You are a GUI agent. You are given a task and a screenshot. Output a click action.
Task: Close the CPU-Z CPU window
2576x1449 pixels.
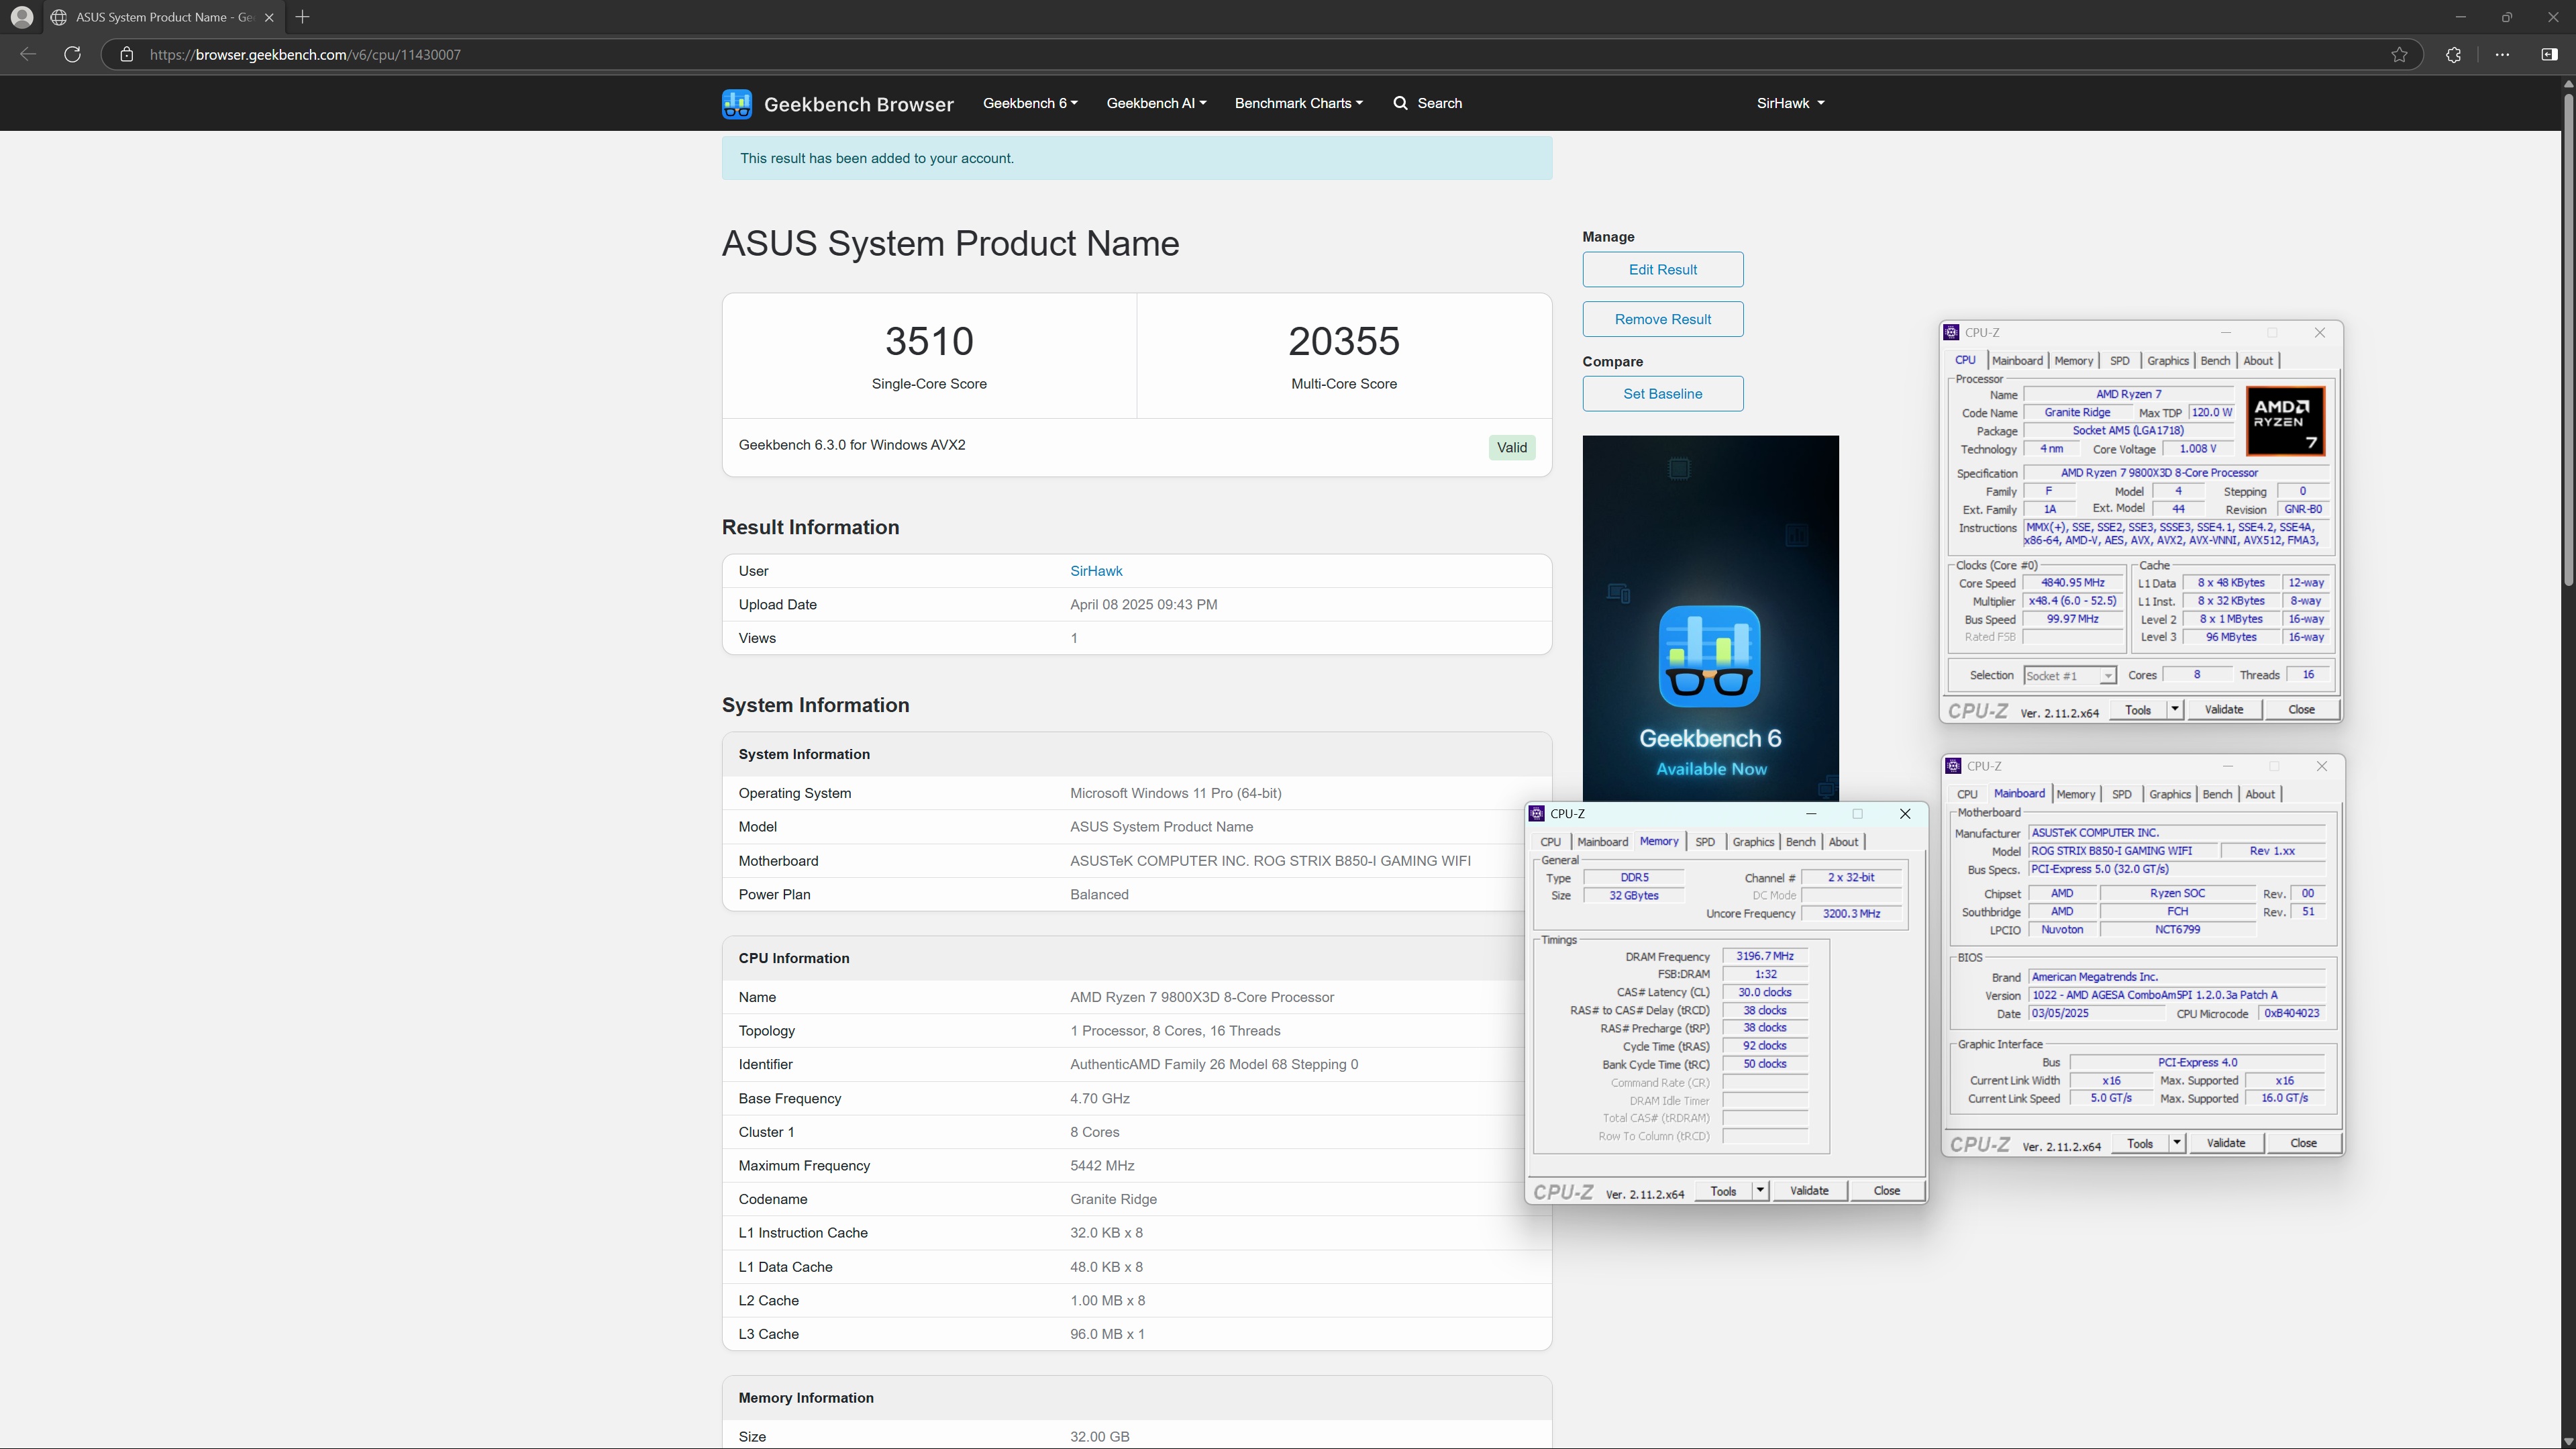[2320, 333]
